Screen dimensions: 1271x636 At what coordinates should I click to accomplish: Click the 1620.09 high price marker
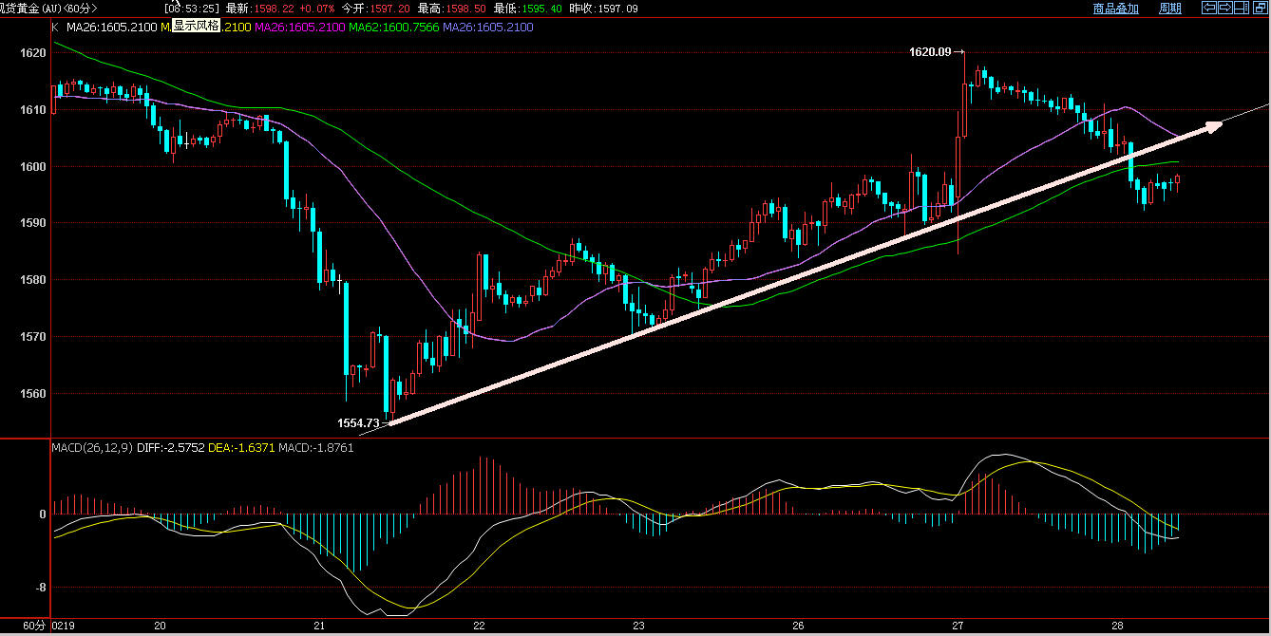(931, 52)
